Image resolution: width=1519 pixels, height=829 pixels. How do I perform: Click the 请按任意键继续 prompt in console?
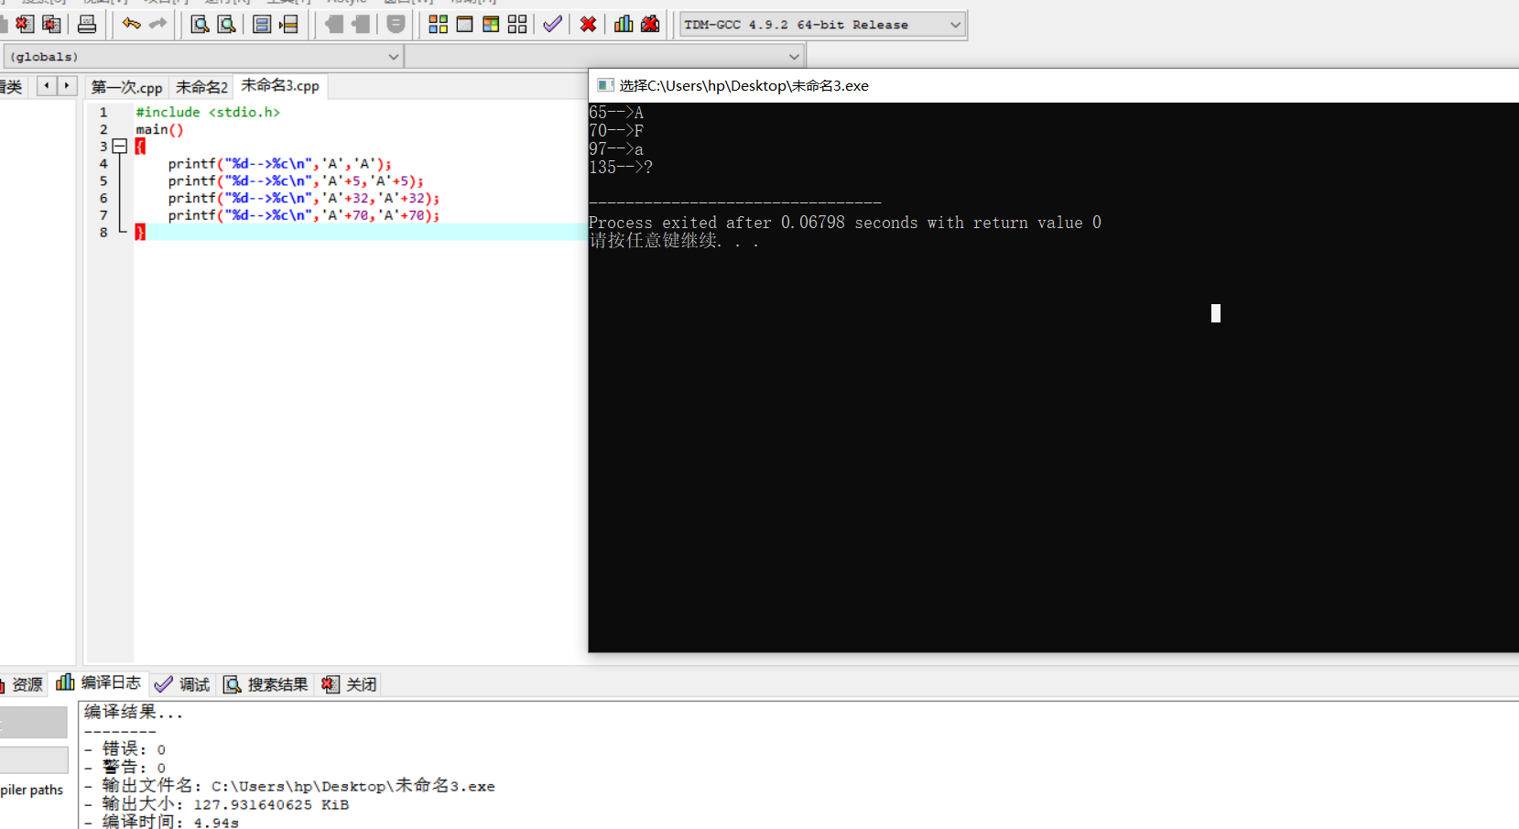click(674, 241)
